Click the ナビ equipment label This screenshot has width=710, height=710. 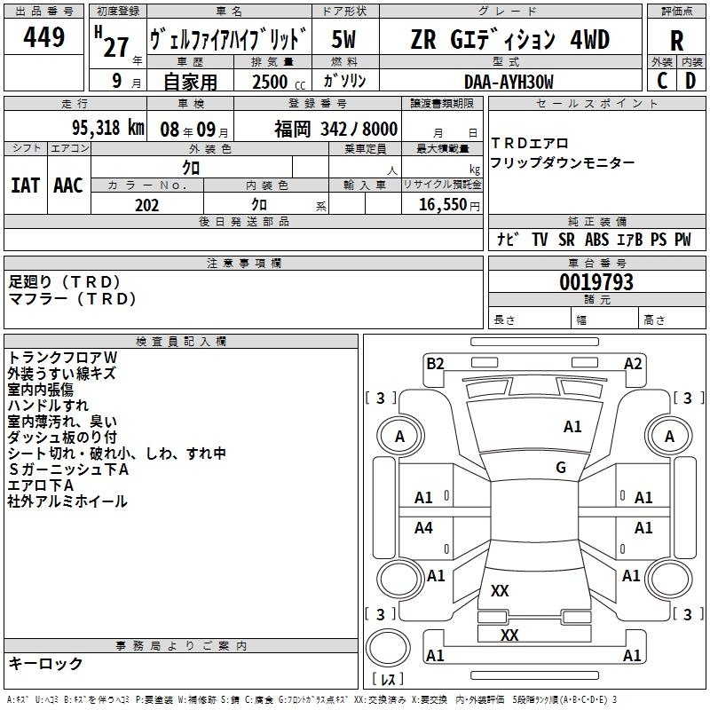pos(508,240)
